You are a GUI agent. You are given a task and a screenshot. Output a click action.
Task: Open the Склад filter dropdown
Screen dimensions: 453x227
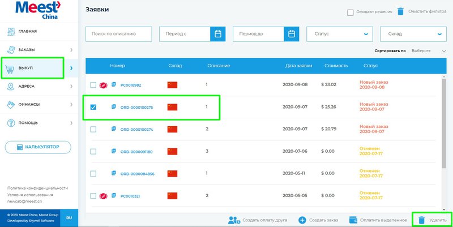point(413,34)
